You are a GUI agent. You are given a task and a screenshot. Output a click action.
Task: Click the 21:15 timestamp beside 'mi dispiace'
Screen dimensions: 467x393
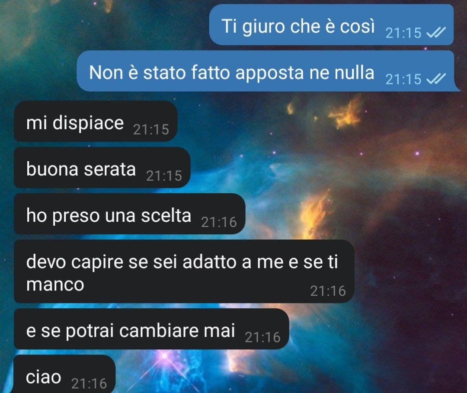(151, 130)
